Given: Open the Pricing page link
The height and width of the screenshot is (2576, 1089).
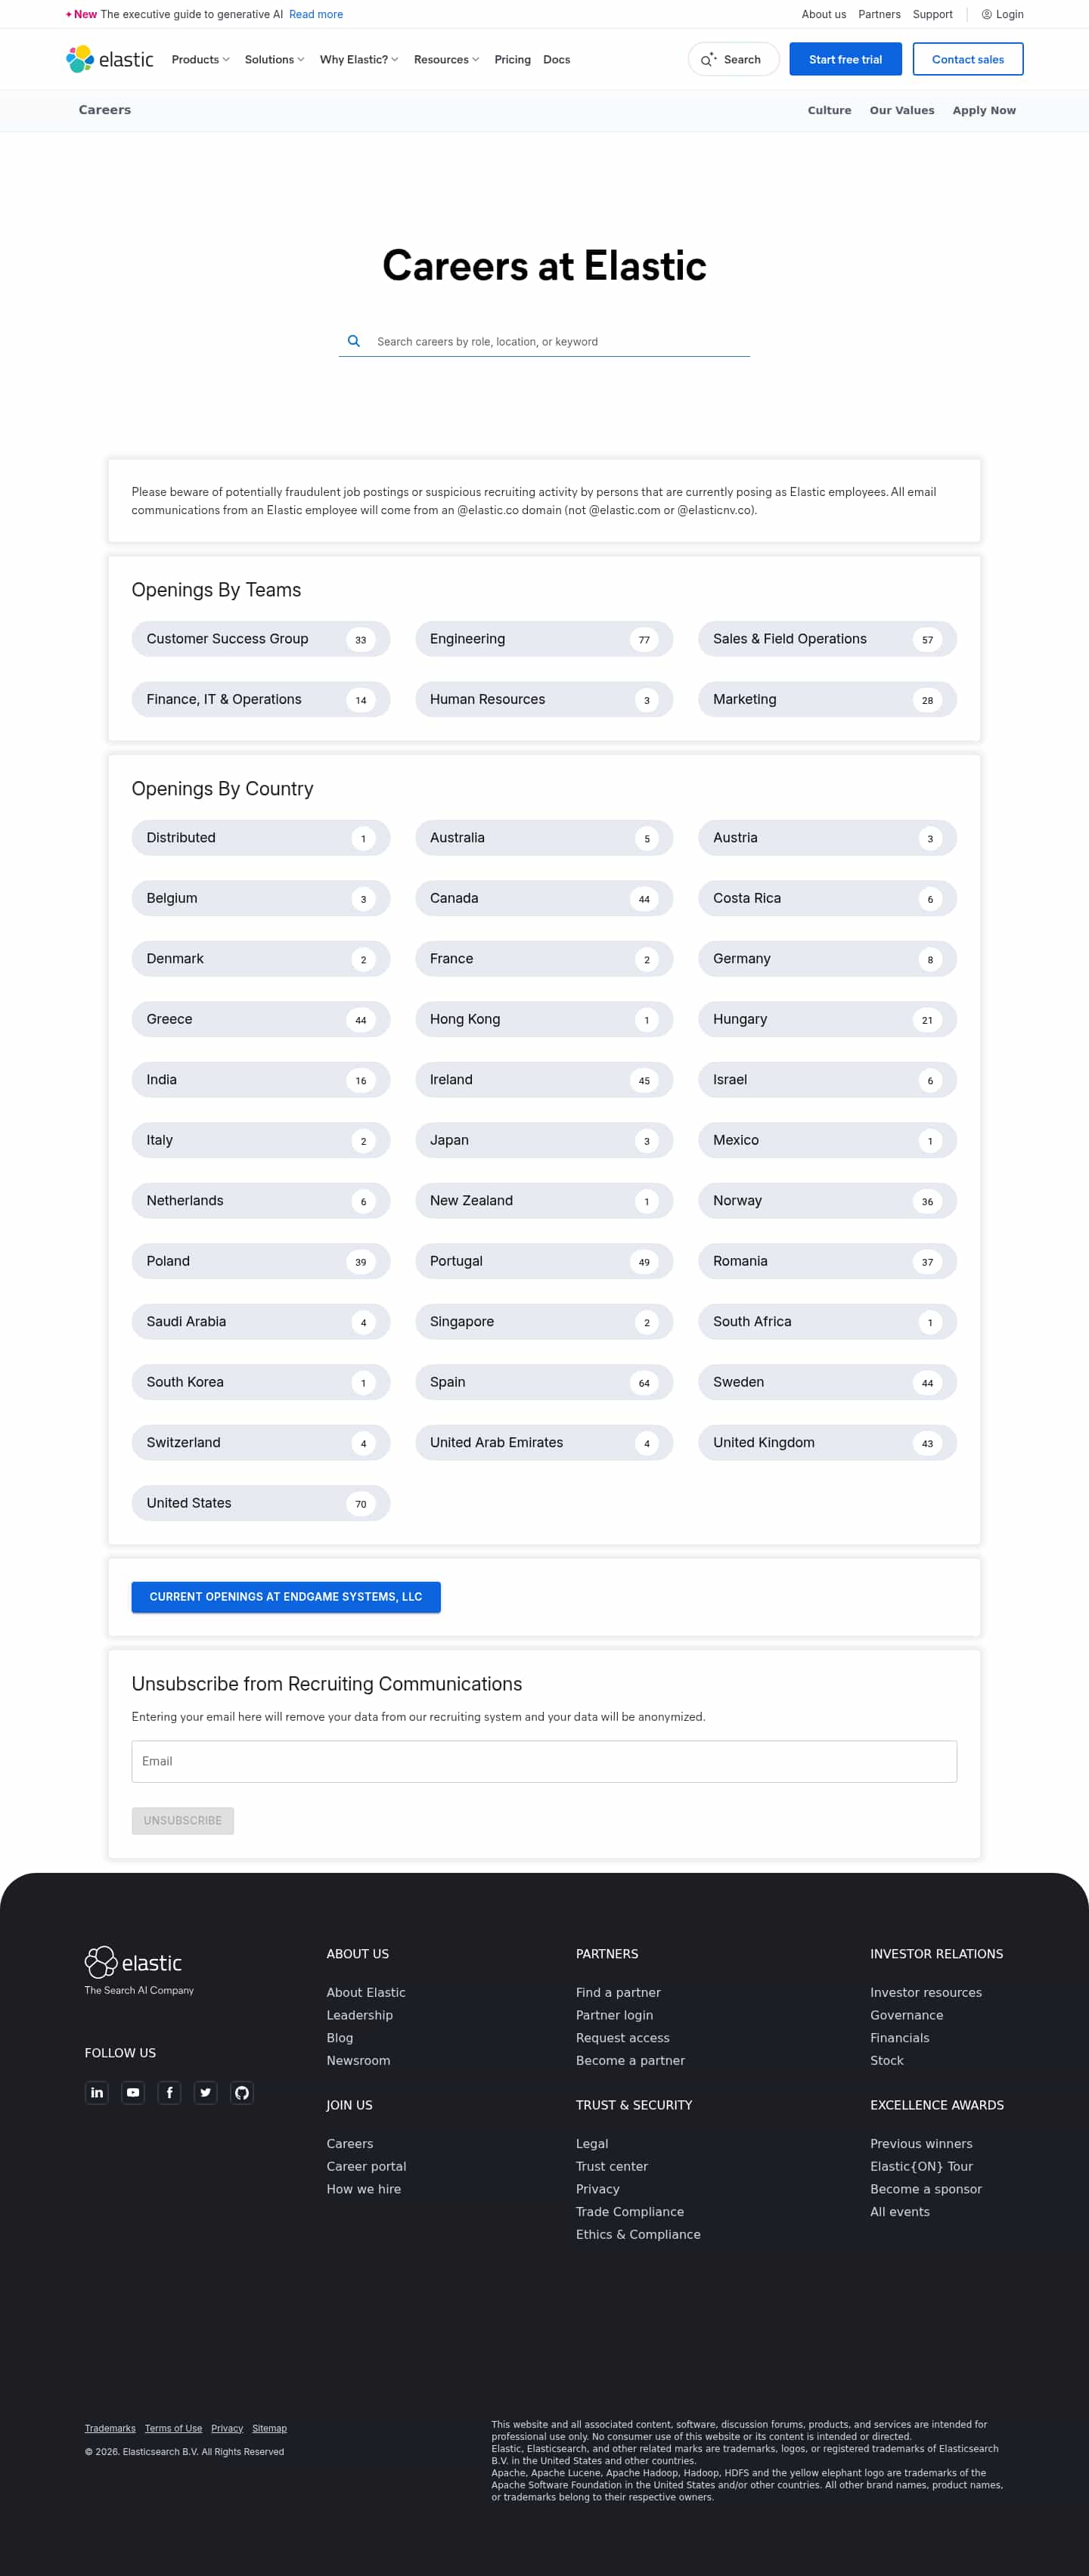Looking at the screenshot, I should (x=512, y=59).
